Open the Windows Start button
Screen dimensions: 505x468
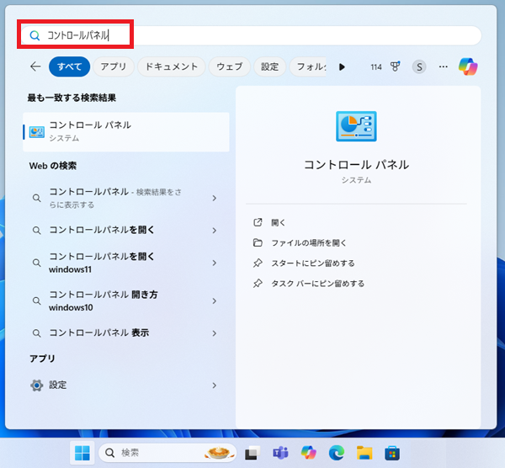[82, 453]
